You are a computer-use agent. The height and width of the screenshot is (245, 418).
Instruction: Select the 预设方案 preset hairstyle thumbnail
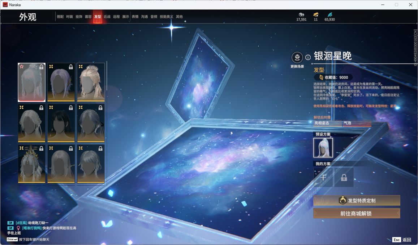[323, 148]
